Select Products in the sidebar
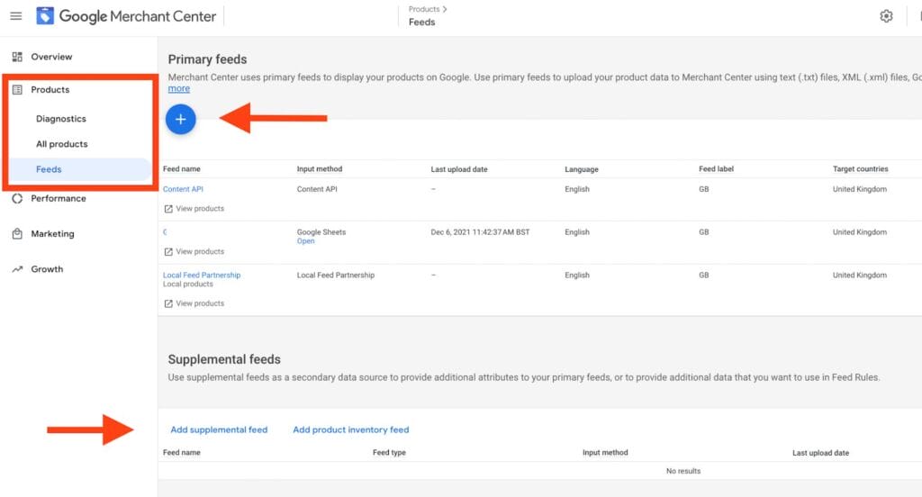The height and width of the screenshot is (497, 922). (x=50, y=89)
